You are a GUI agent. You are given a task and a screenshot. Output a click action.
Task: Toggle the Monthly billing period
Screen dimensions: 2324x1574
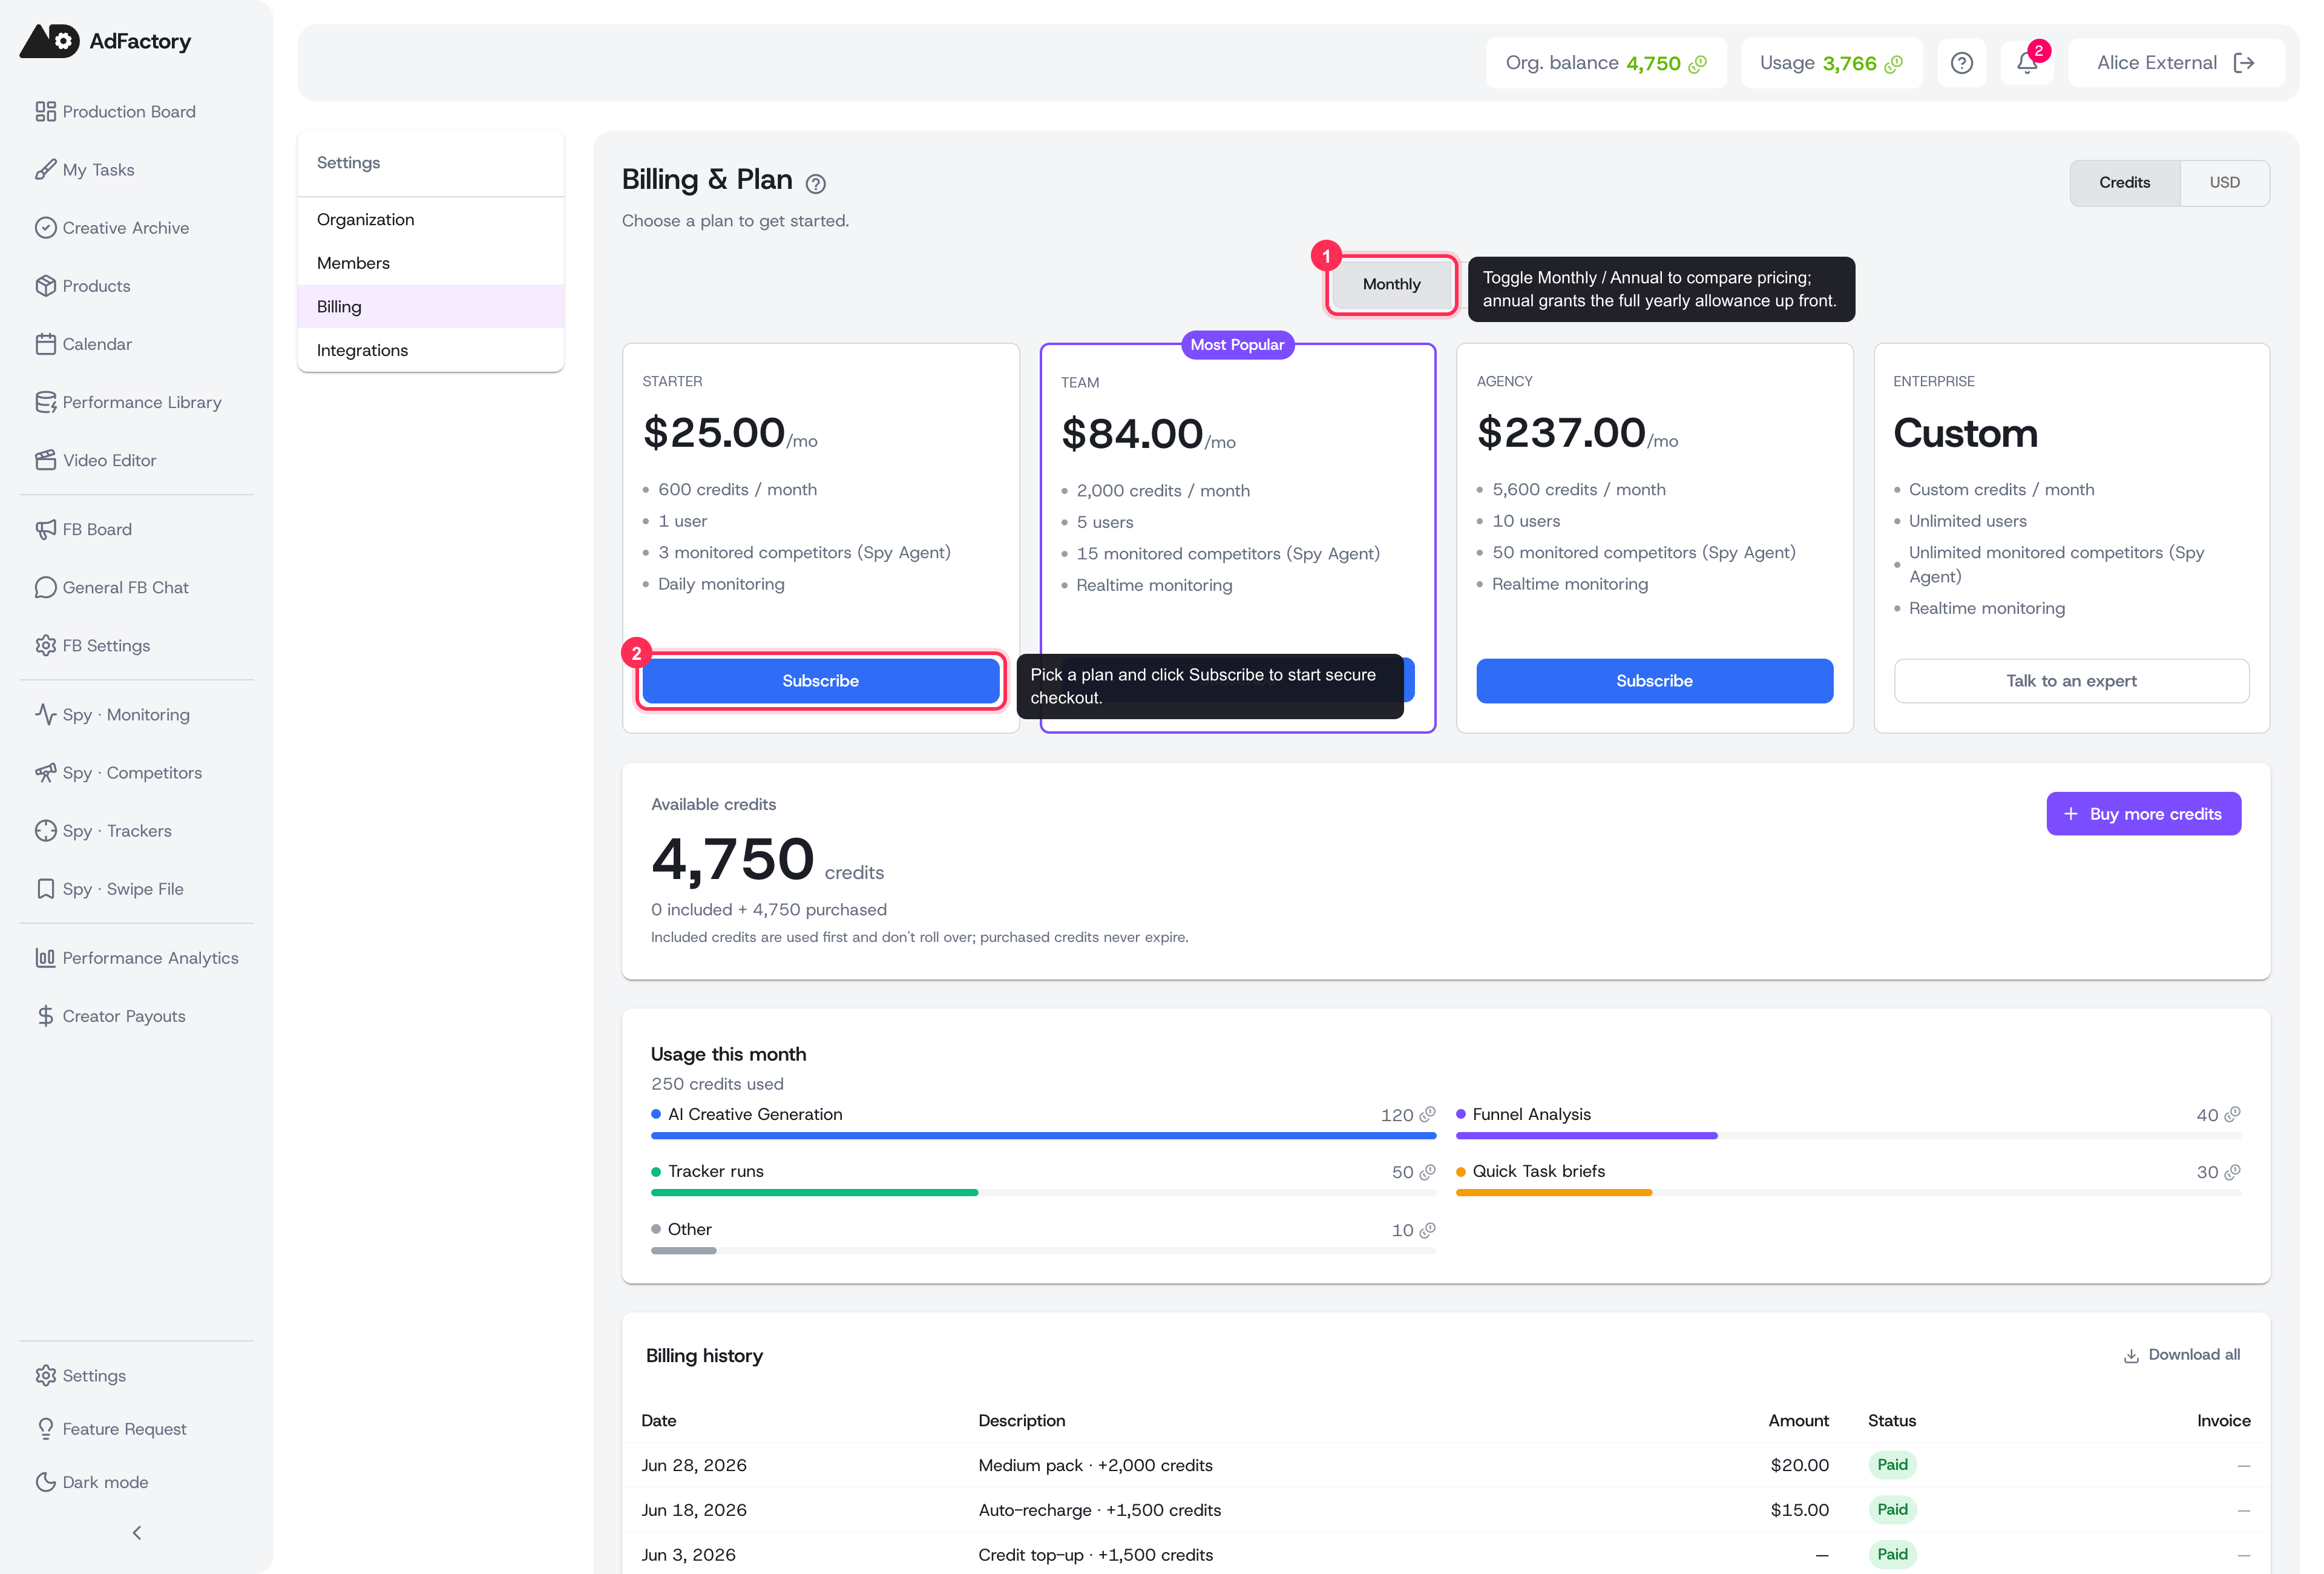pos(1391,284)
